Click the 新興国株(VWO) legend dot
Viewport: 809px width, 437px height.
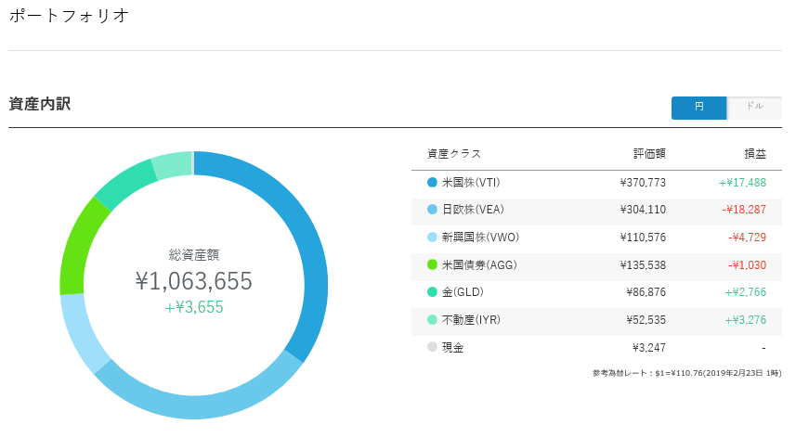coord(432,238)
